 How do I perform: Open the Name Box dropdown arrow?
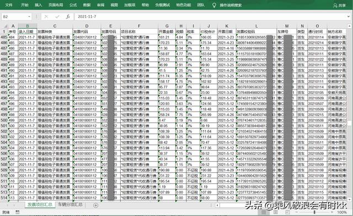(x=29, y=17)
